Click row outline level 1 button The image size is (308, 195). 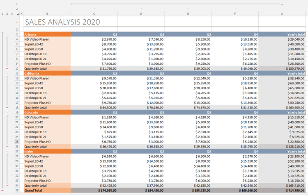[x=2, y=14]
